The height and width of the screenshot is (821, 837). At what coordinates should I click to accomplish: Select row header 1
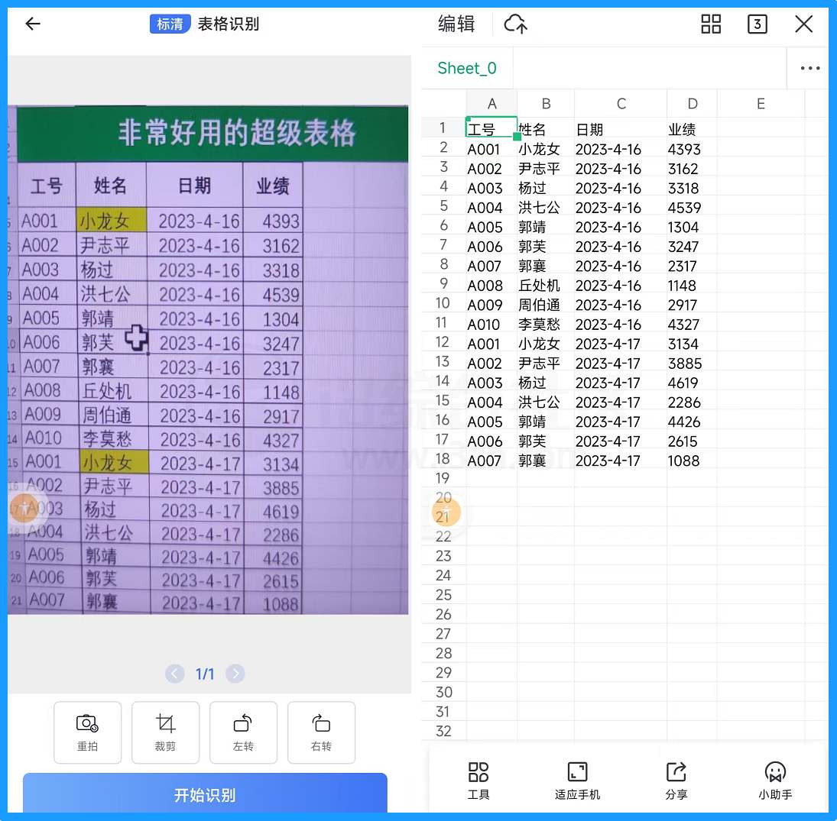(x=443, y=128)
